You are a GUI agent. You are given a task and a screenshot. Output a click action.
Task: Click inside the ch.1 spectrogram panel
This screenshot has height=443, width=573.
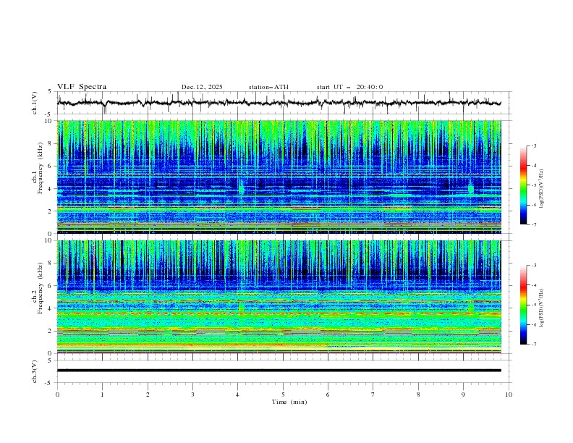coord(279,177)
